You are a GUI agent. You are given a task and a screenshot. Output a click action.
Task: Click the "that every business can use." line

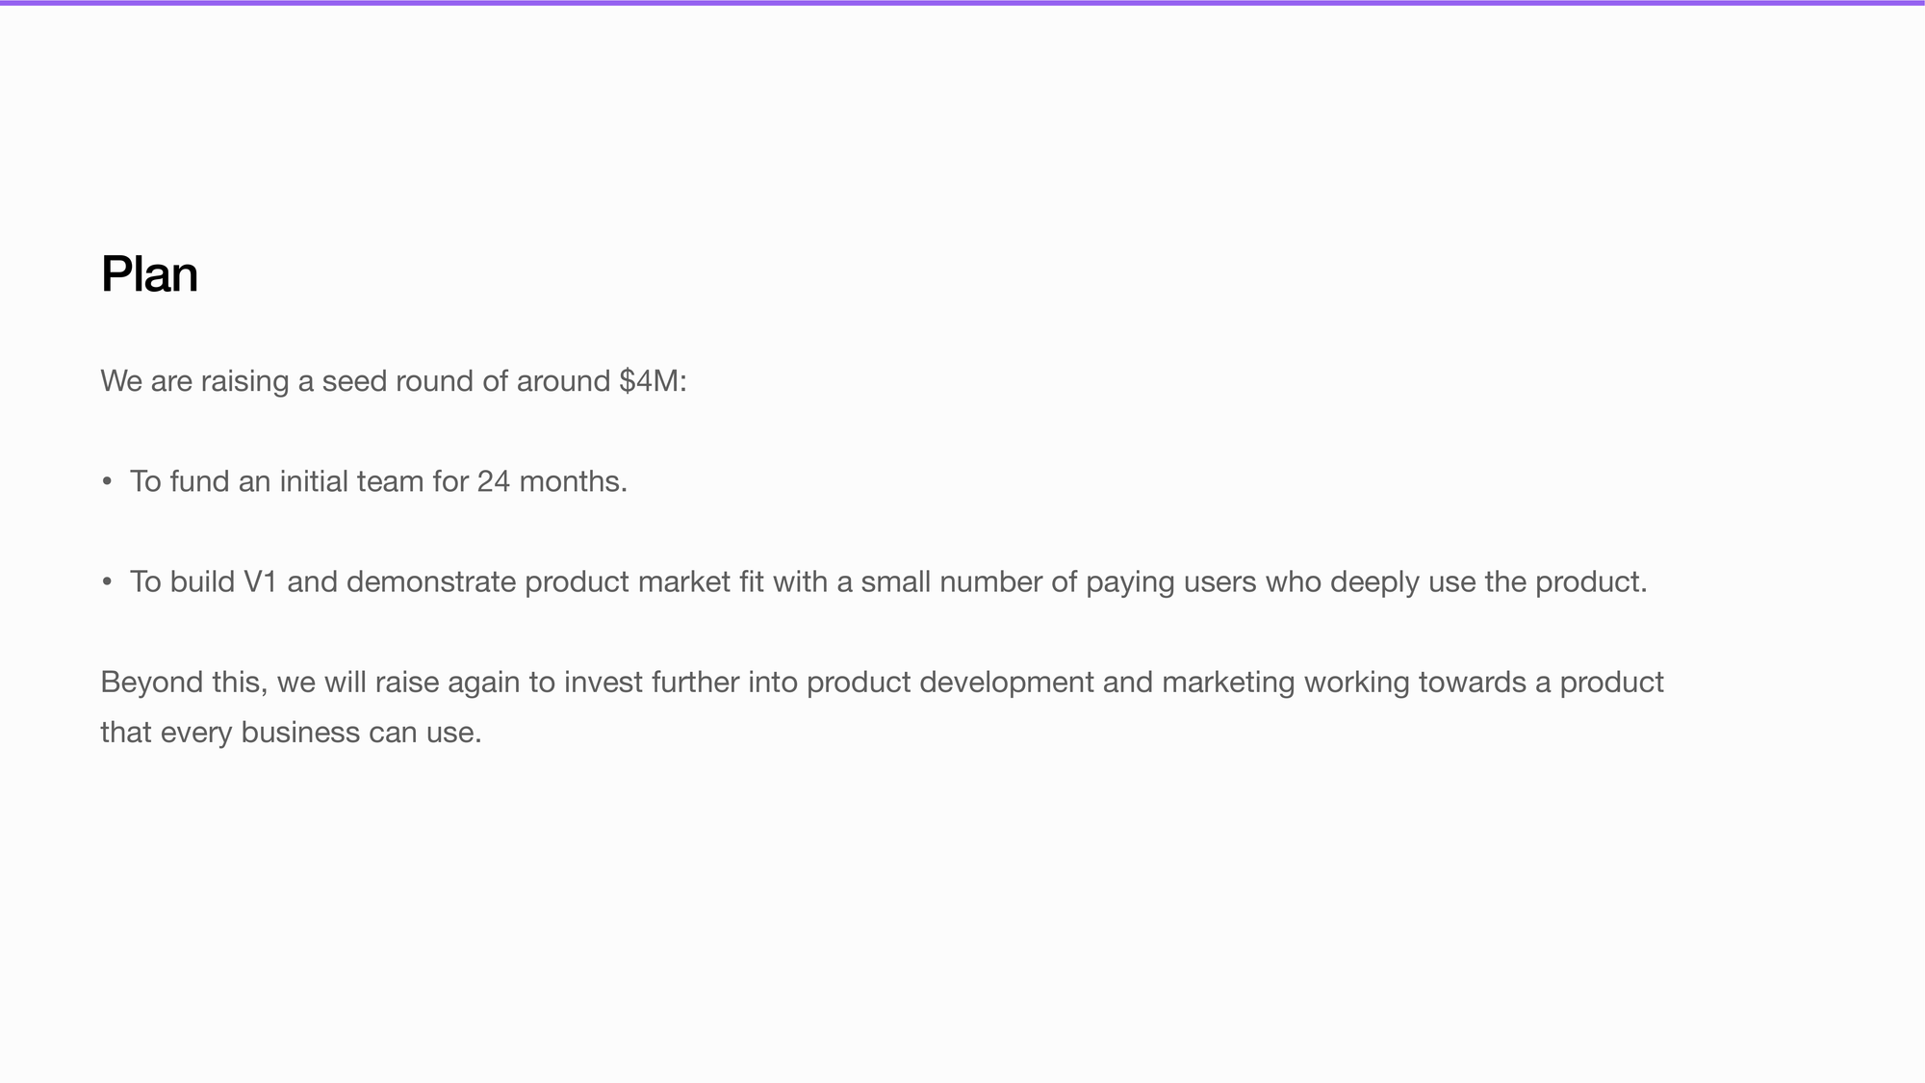point(291,733)
